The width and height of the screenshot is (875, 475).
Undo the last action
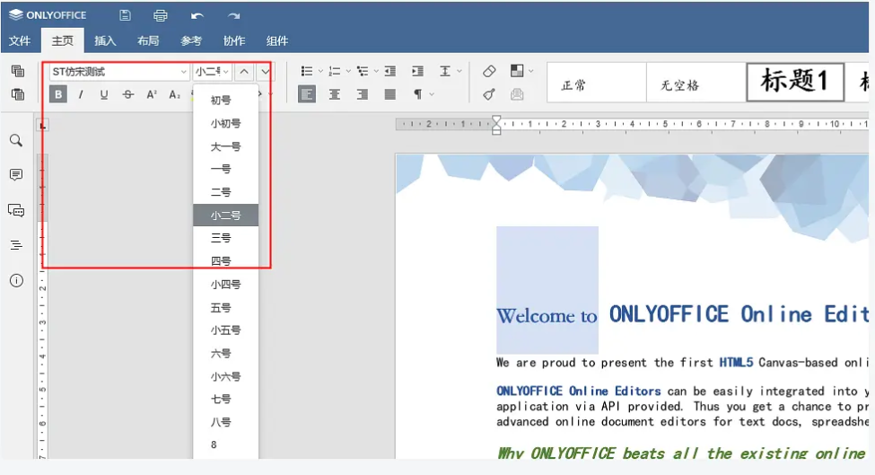(197, 15)
